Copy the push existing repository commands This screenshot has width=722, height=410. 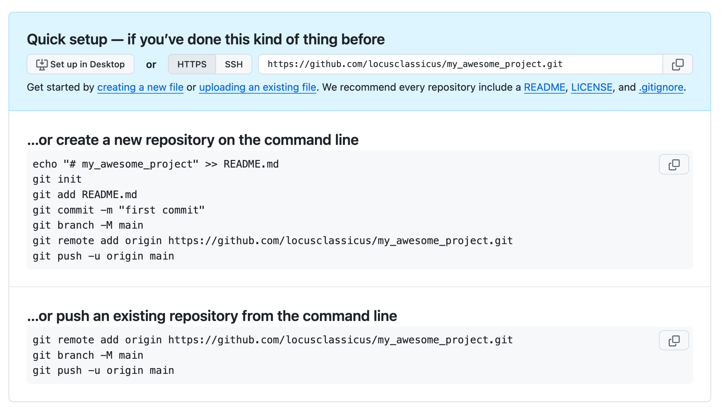click(x=674, y=340)
